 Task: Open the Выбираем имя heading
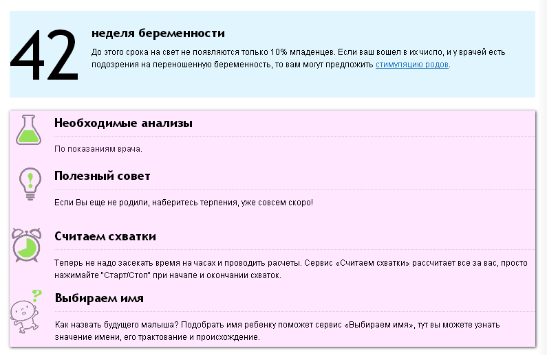[99, 298]
